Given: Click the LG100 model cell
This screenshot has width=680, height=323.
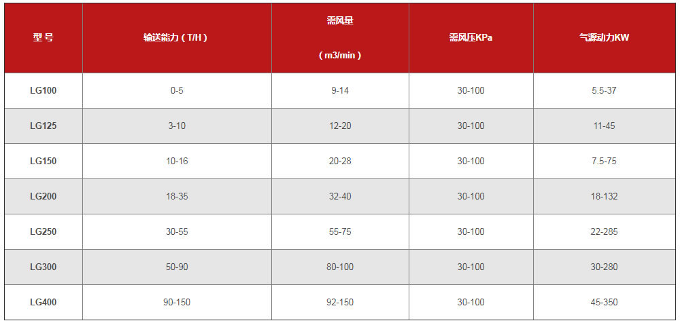Looking at the screenshot, I should (x=43, y=90).
